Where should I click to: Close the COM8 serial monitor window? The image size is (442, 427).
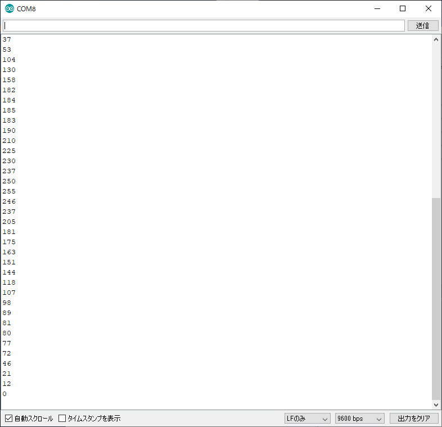(429, 9)
